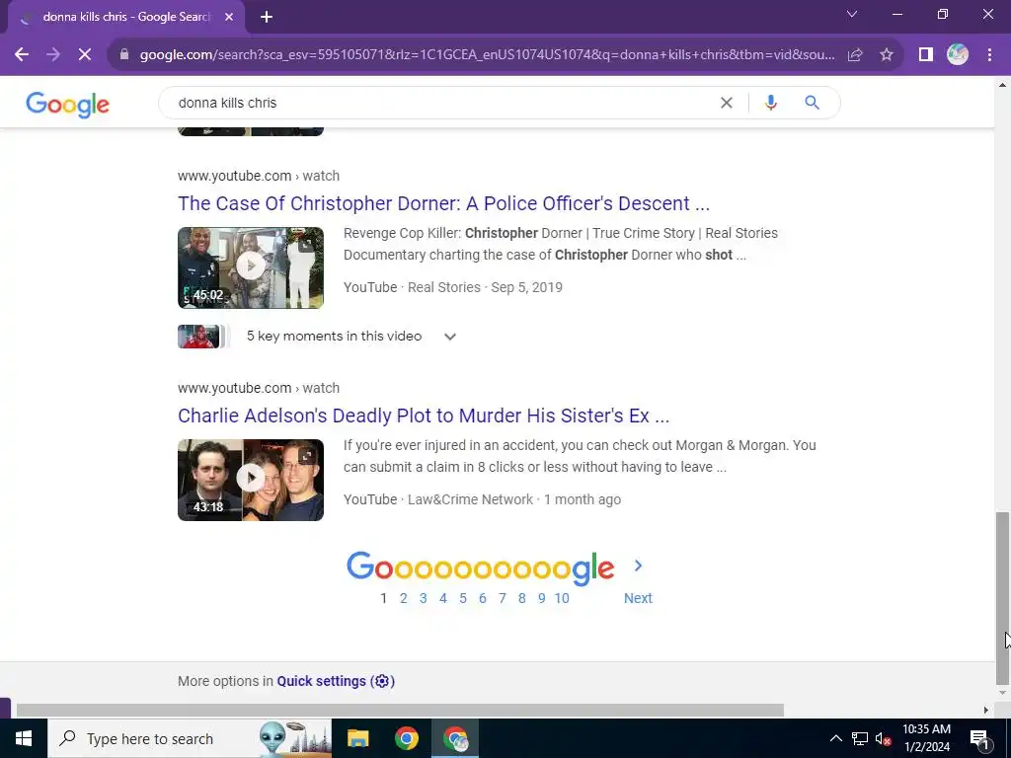Click the URL address bar
1011x758 pixels.
tap(487, 55)
